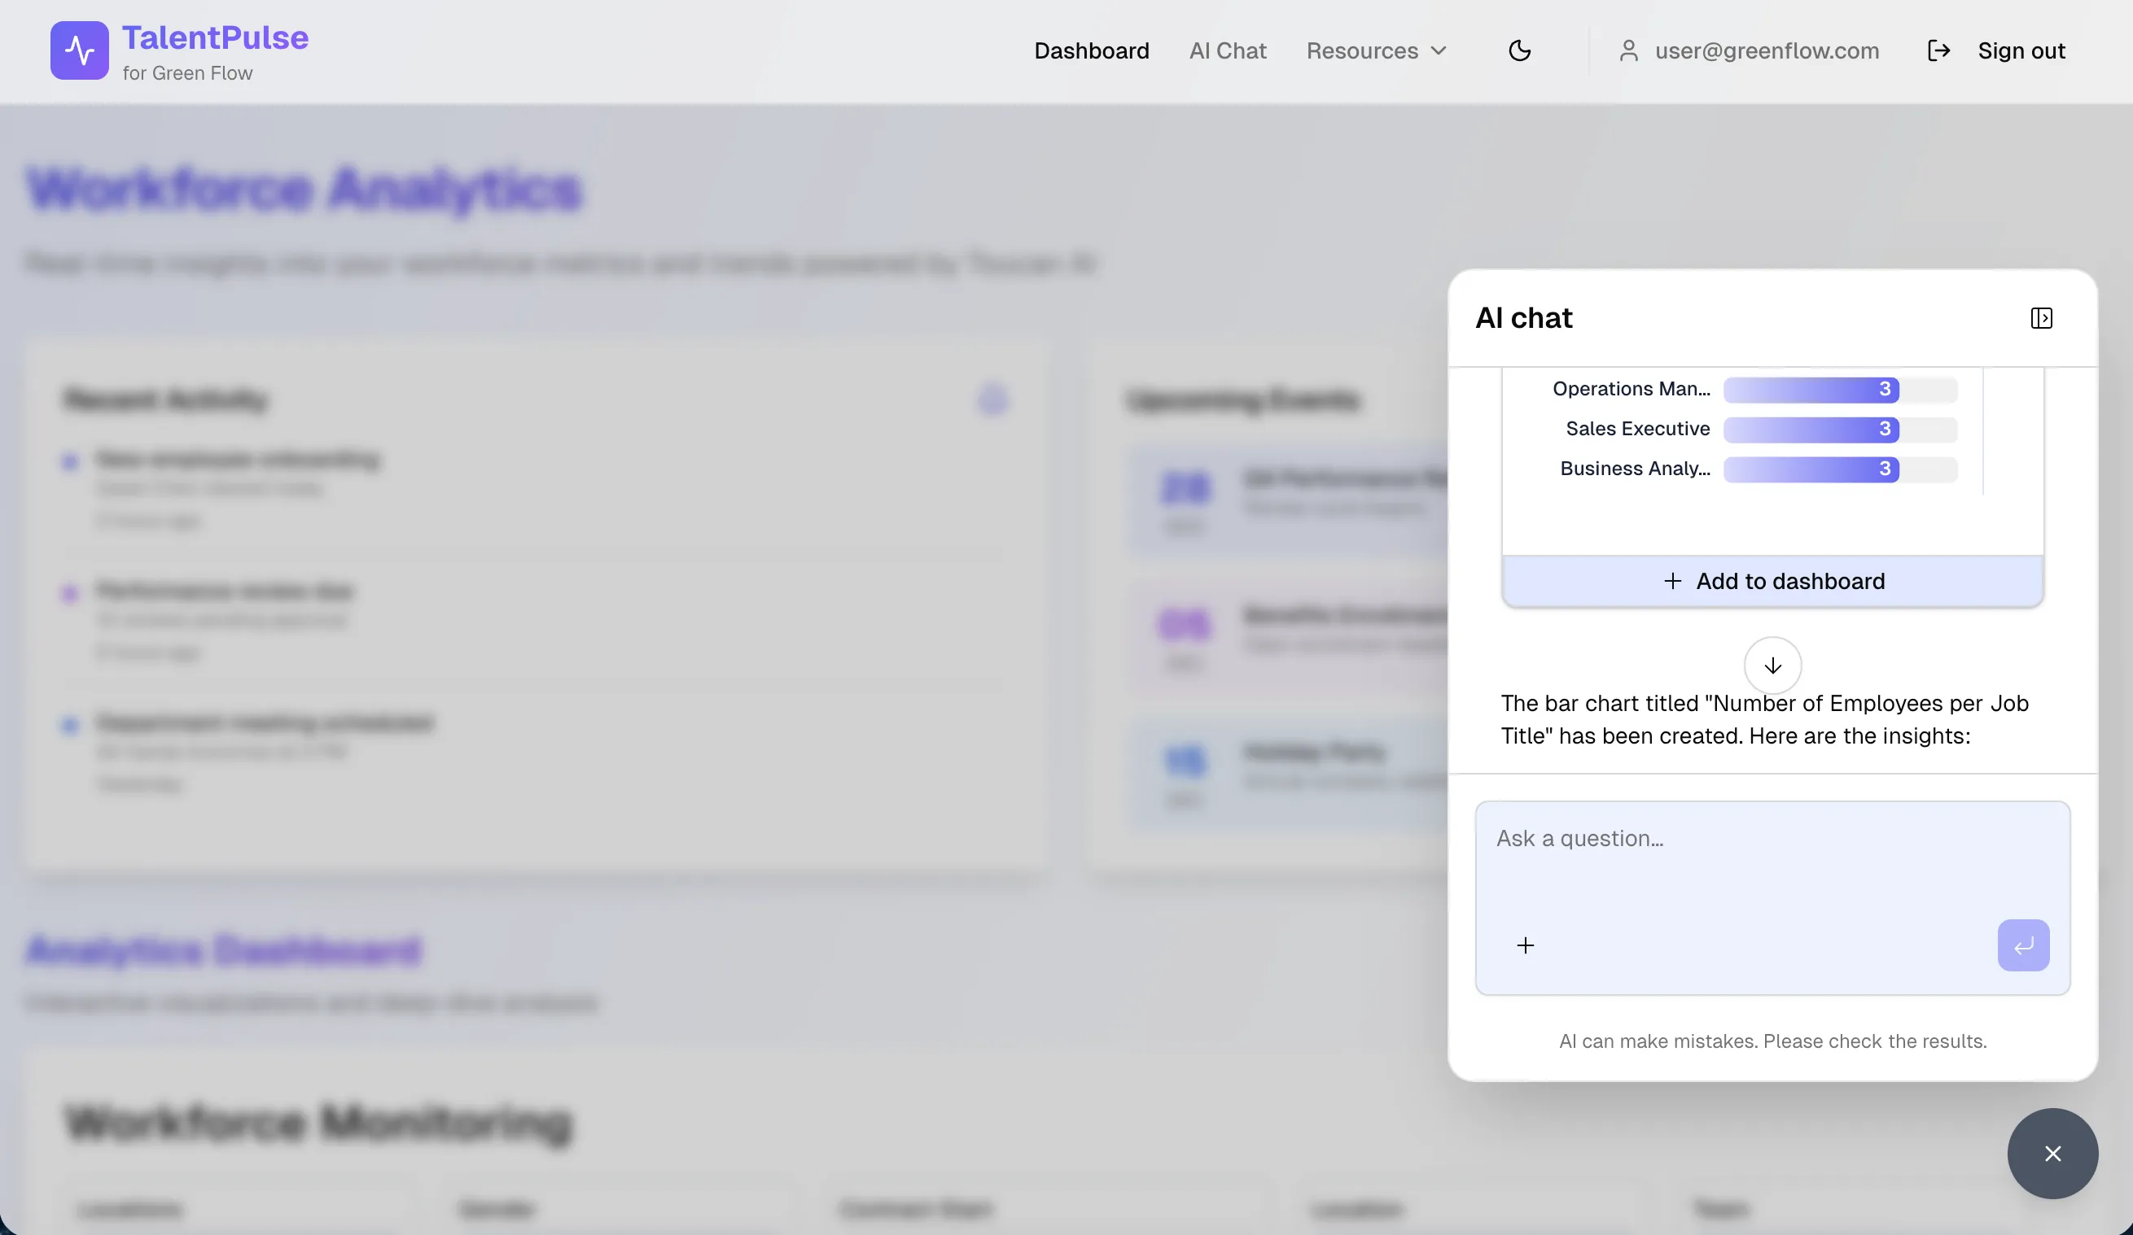Click the 'Sales Executive' chart label

click(x=1637, y=429)
